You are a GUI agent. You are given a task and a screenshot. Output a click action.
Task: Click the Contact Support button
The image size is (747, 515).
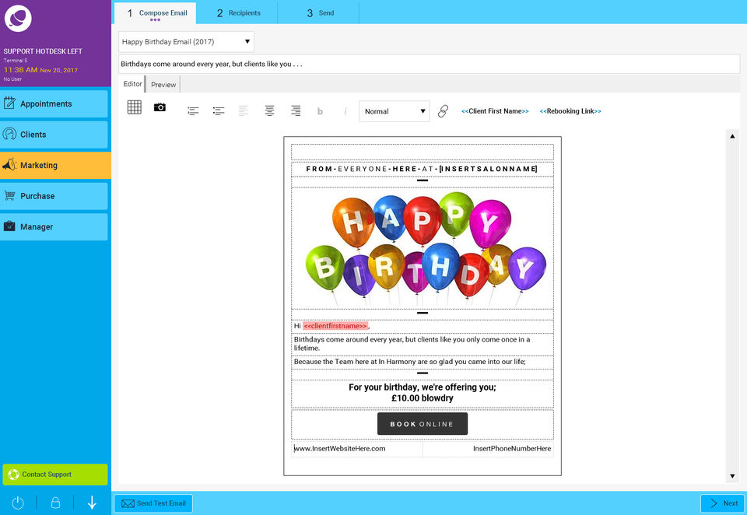pos(55,475)
